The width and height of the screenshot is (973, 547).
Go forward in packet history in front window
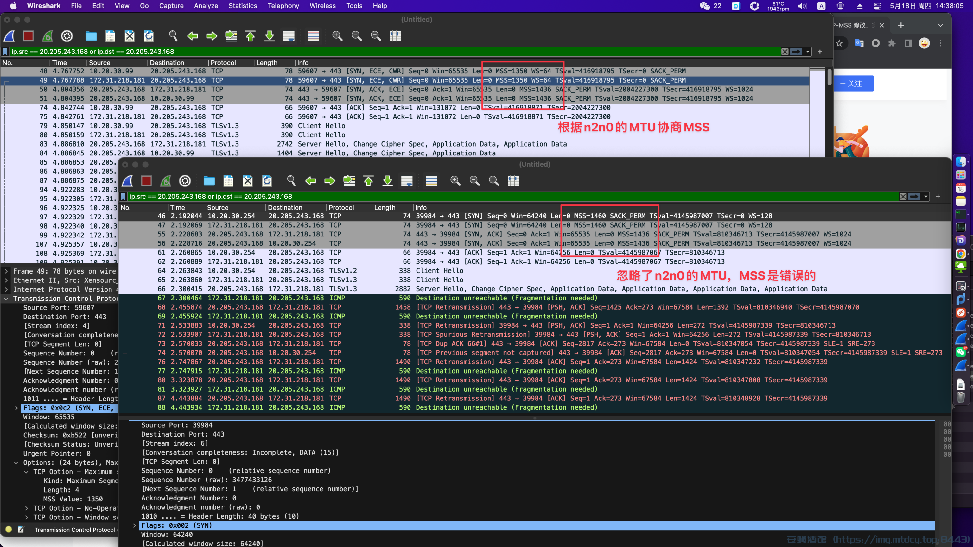click(x=330, y=181)
